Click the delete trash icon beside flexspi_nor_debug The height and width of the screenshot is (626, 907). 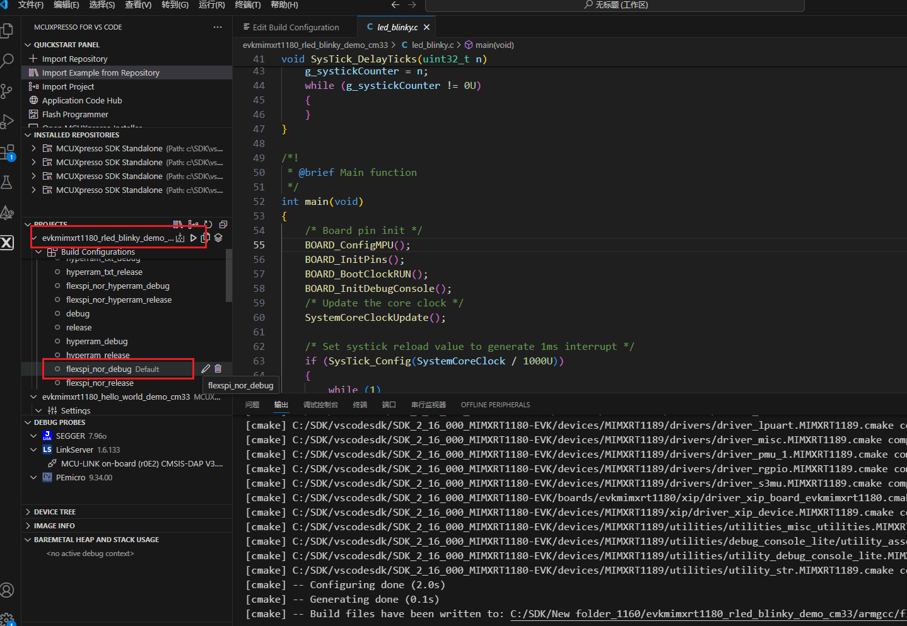pos(218,368)
